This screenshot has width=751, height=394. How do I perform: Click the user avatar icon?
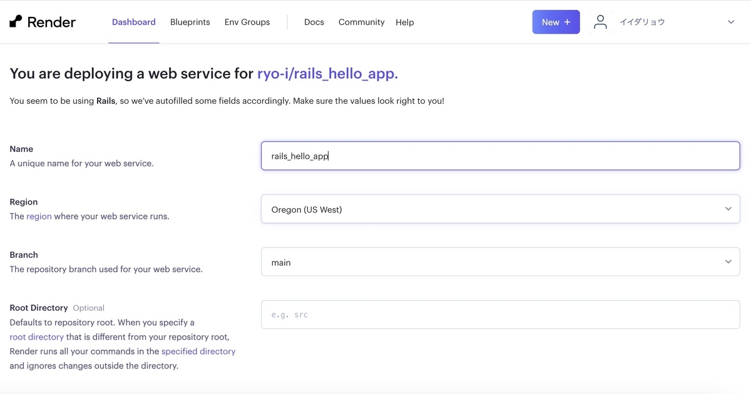pyautogui.click(x=600, y=22)
